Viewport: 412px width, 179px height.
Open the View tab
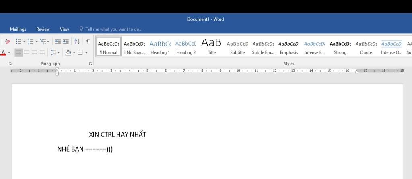[64, 29]
